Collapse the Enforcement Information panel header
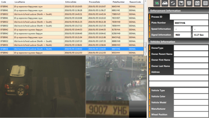This screenshot has width=209, height=118. click(x=179, y=11)
